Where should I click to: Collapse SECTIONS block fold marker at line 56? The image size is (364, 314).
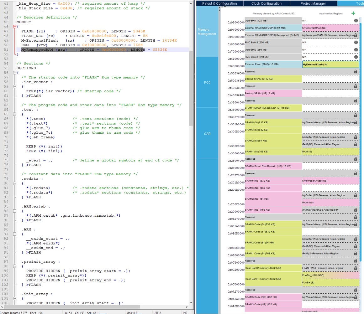point(15,73)
